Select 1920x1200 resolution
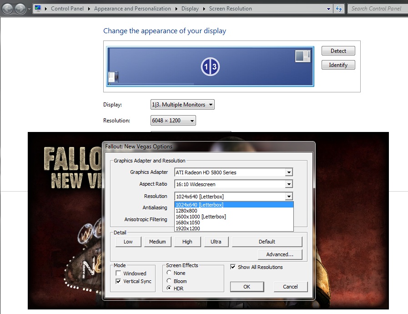The height and width of the screenshot is (314, 408). 234,228
